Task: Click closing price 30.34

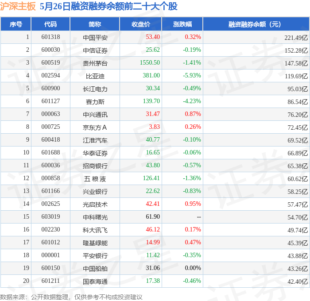Action: (153, 89)
